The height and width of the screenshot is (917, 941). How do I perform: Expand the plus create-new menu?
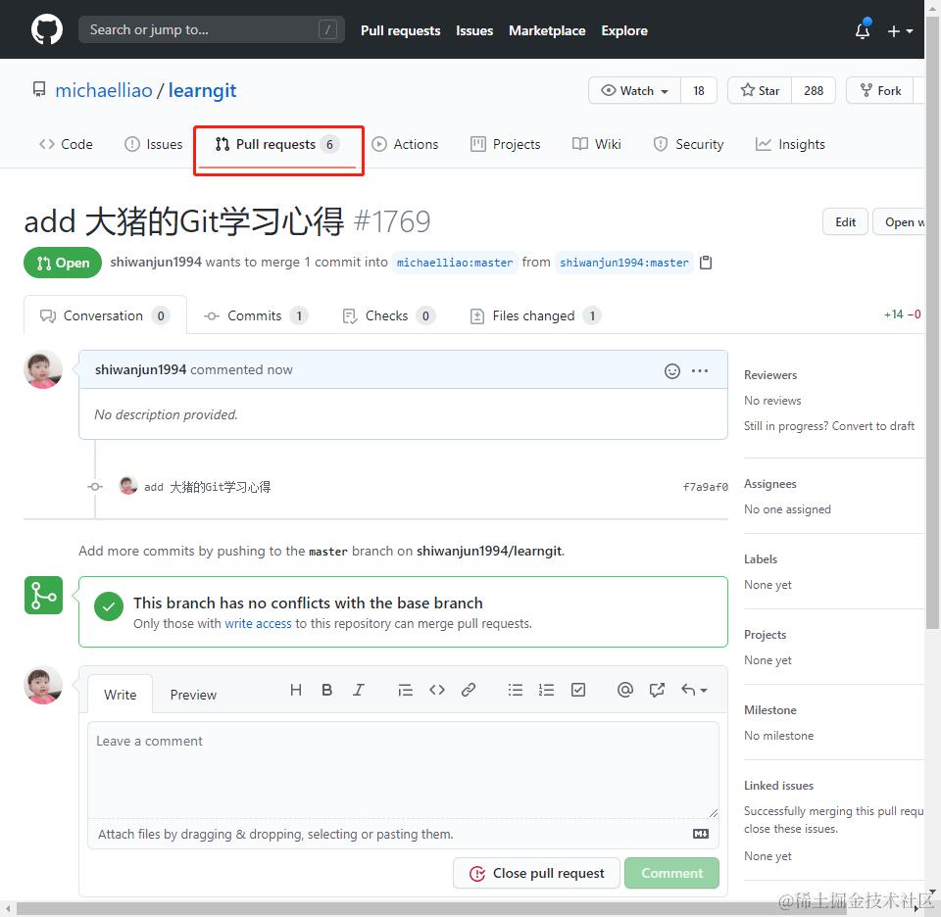(900, 30)
